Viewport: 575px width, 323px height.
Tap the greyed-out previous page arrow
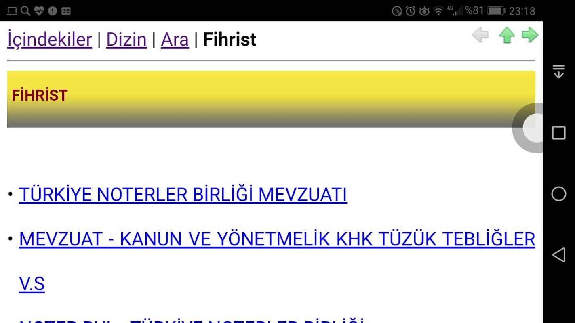click(480, 35)
